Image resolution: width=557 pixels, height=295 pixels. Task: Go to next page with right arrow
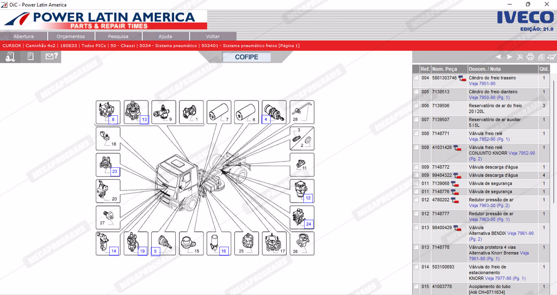(509, 57)
